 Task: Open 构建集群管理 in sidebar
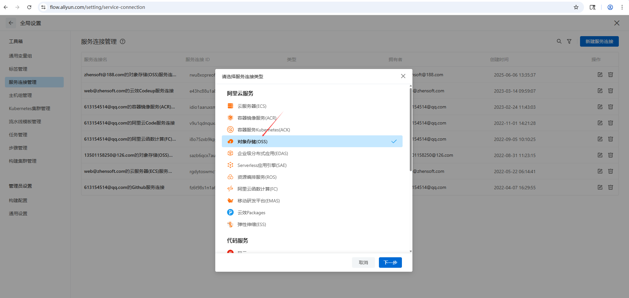click(x=23, y=161)
